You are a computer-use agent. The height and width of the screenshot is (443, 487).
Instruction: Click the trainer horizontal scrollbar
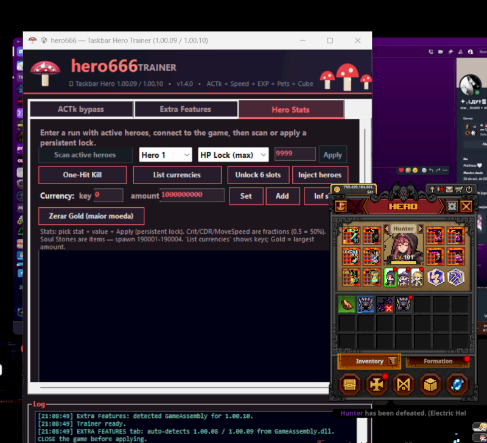point(185,388)
